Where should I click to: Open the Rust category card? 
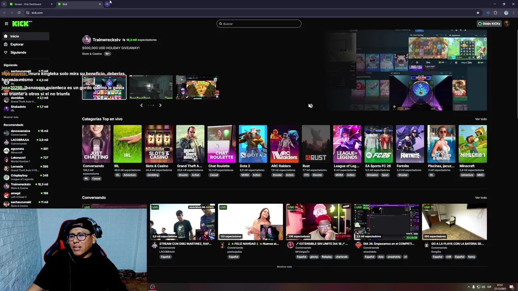pyautogui.click(x=316, y=144)
